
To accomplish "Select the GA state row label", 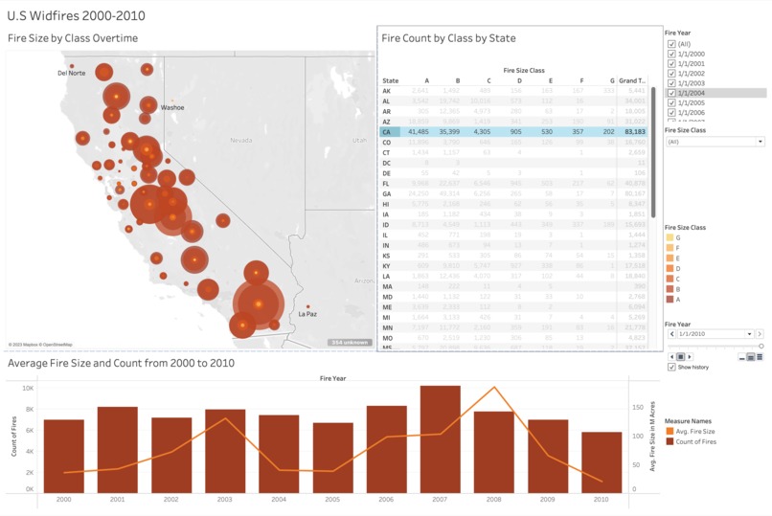I will [387, 193].
